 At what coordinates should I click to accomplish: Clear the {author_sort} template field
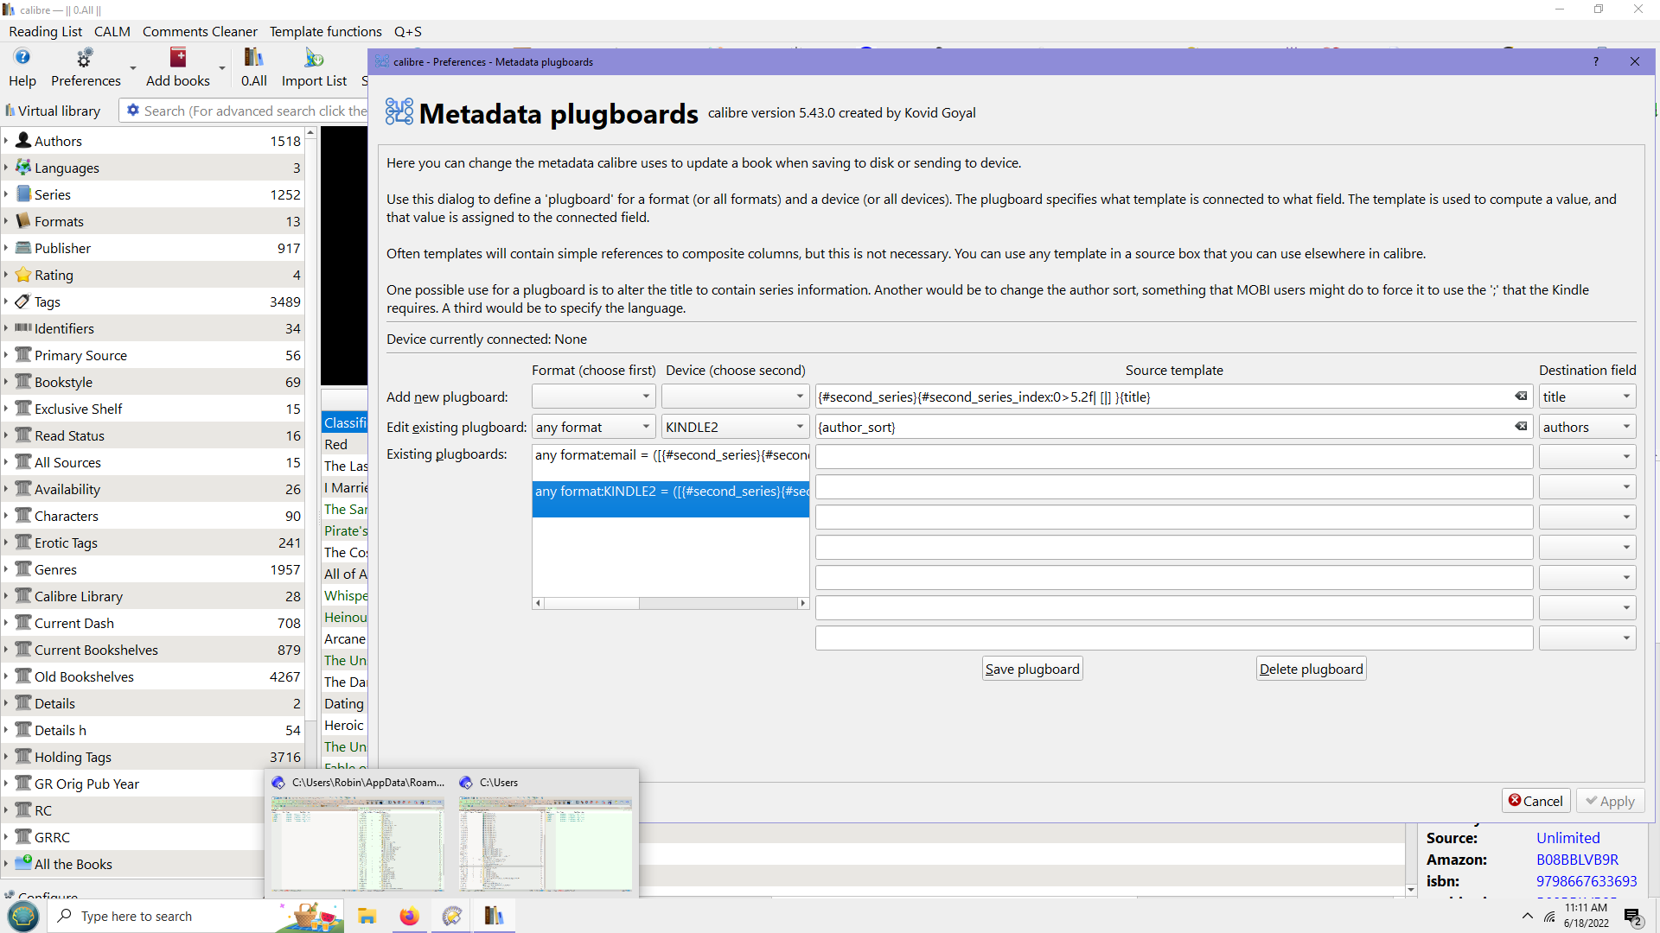coord(1521,427)
